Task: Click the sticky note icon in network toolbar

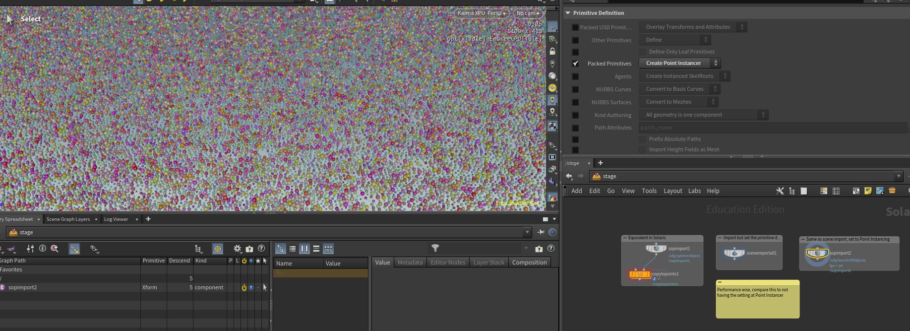Action: point(867,191)
